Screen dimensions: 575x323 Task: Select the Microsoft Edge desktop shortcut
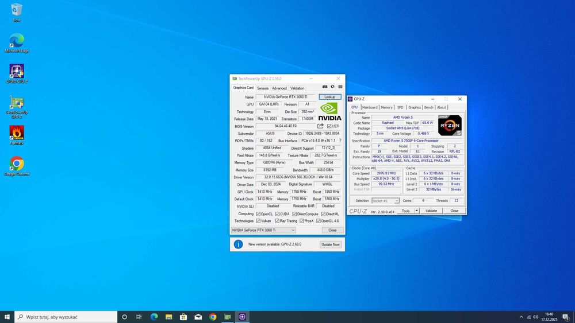point(17,43)
